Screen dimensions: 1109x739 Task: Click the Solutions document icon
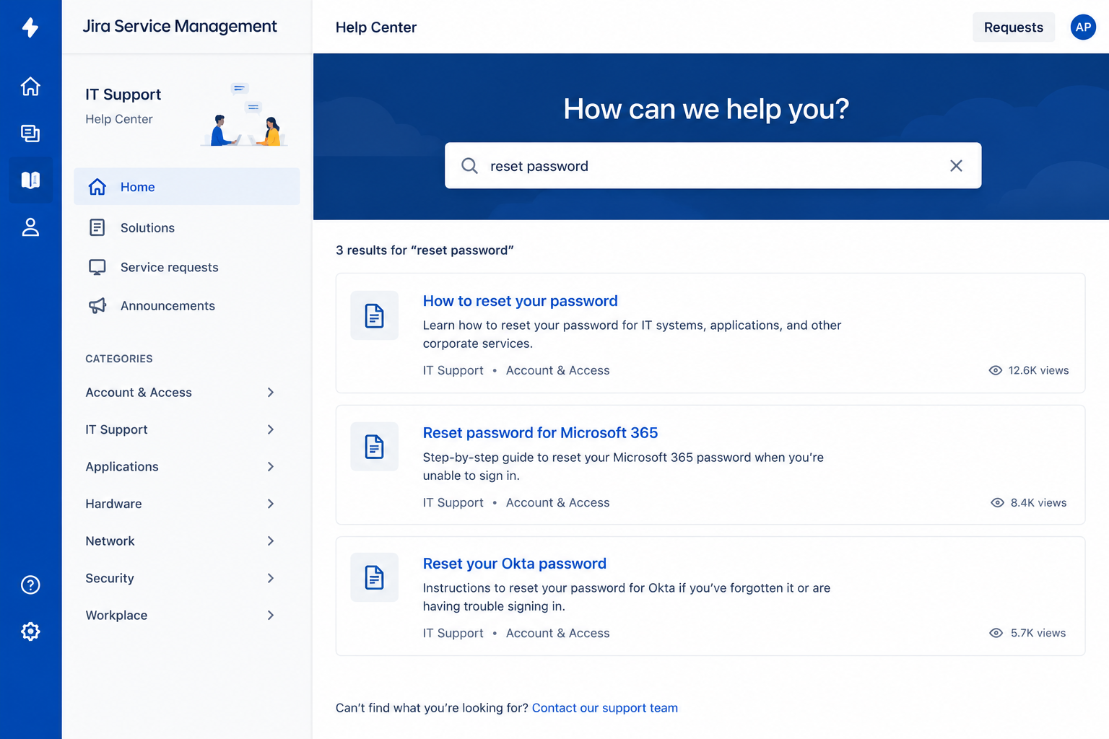97,227
